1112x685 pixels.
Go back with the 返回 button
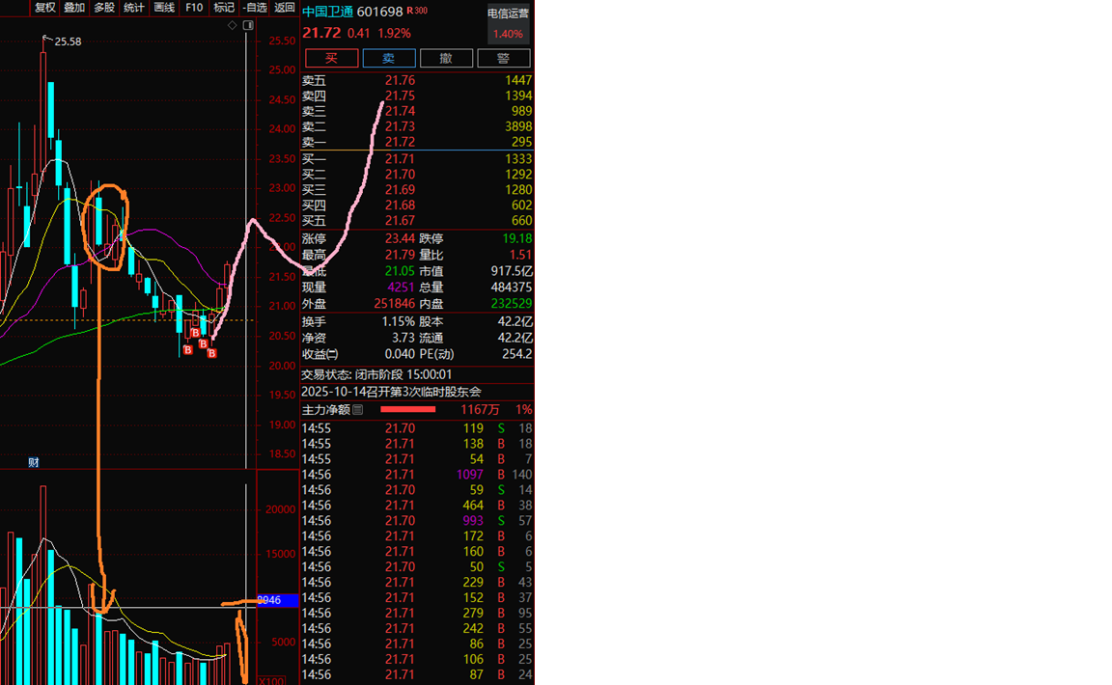(x=285, y=7)
